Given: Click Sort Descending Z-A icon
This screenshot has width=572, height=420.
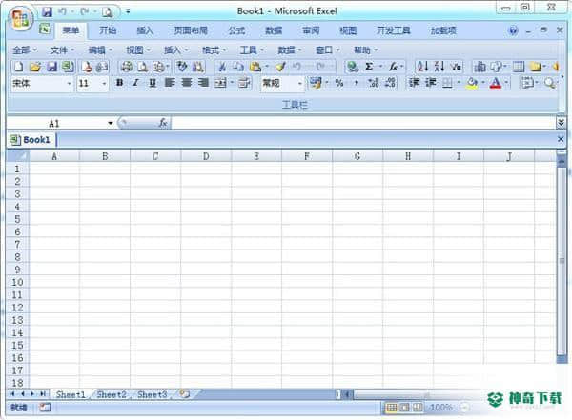Looking at the screenshot, I should [439, 67].
